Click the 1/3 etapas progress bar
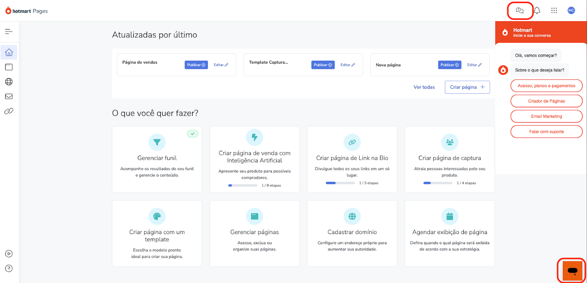The width and height of the screenshot is (587, 283). 340,183
